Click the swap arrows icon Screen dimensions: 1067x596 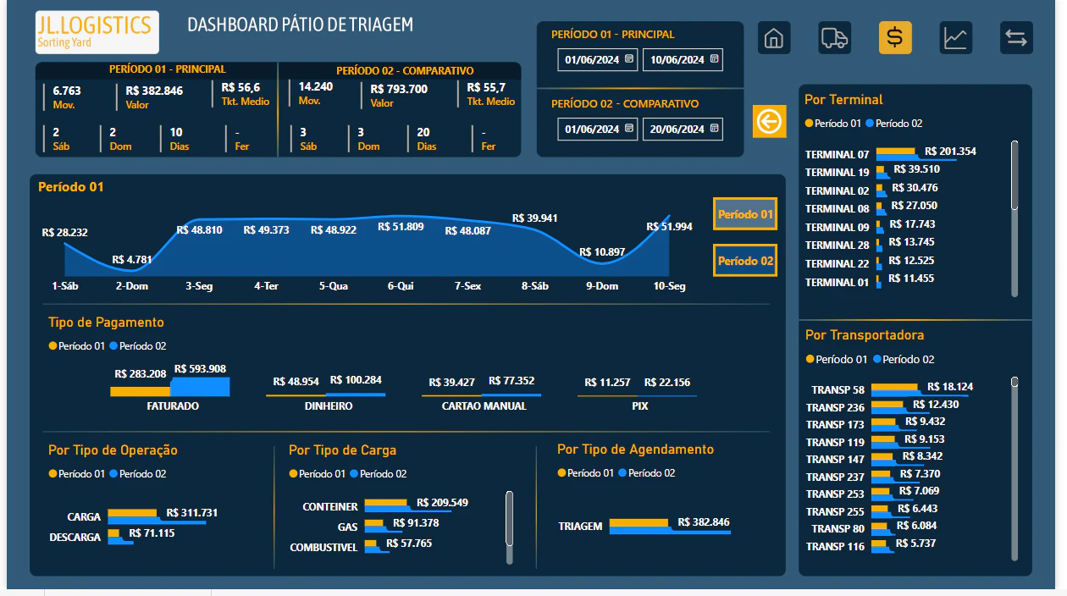[x=1016, y=38]
